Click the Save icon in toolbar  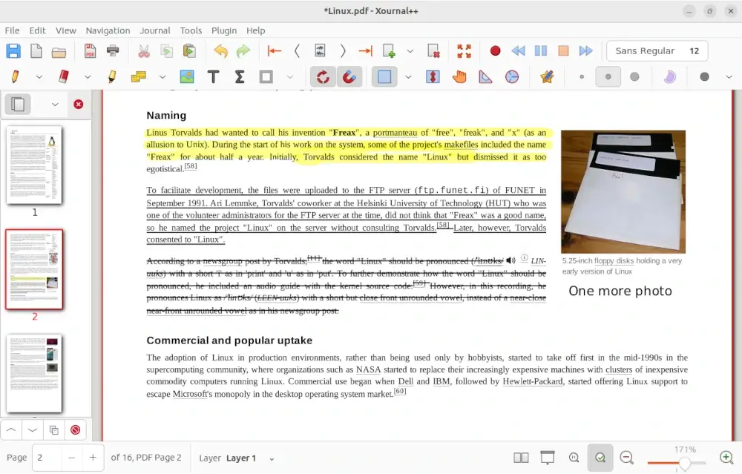tap(13, 50)
